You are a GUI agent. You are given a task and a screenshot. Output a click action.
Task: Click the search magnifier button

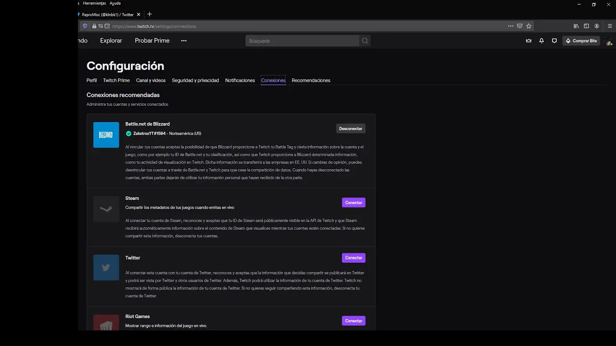[365, 41]
